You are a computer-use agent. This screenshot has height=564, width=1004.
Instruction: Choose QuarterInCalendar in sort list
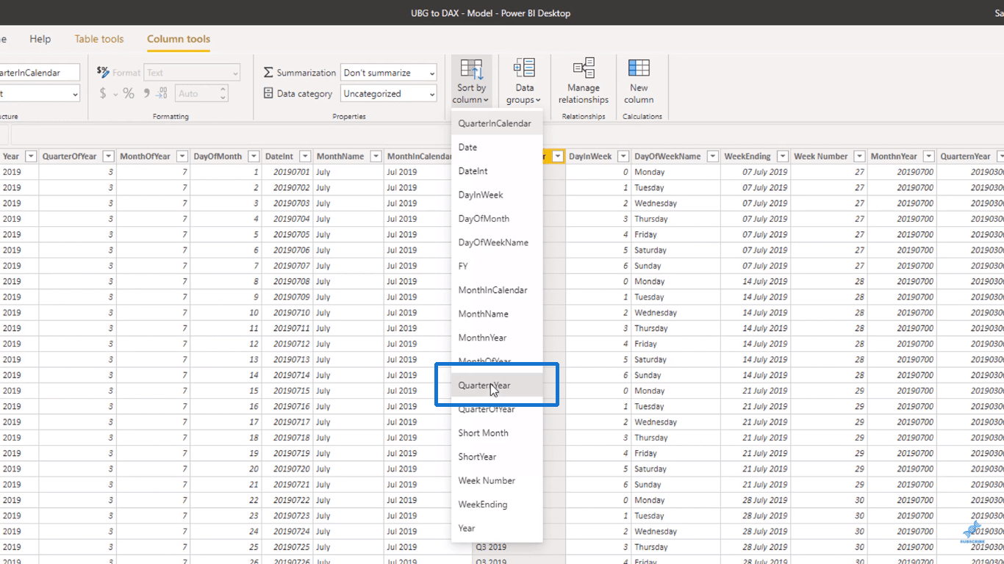point(497,123)
